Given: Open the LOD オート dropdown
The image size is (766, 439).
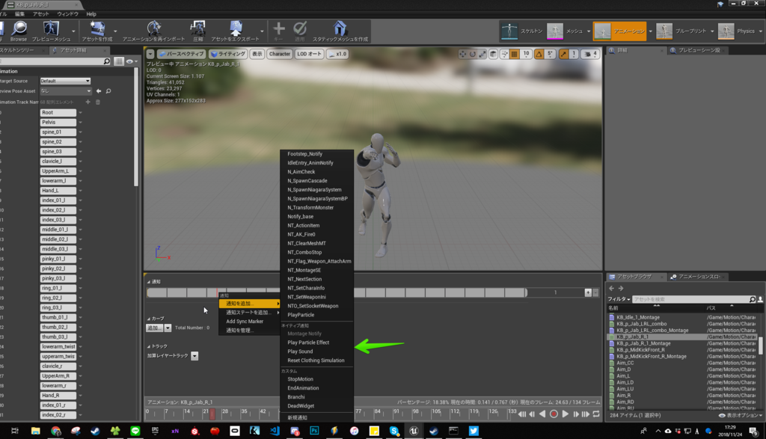Looking at the screenshot, I should pos(309,54).
